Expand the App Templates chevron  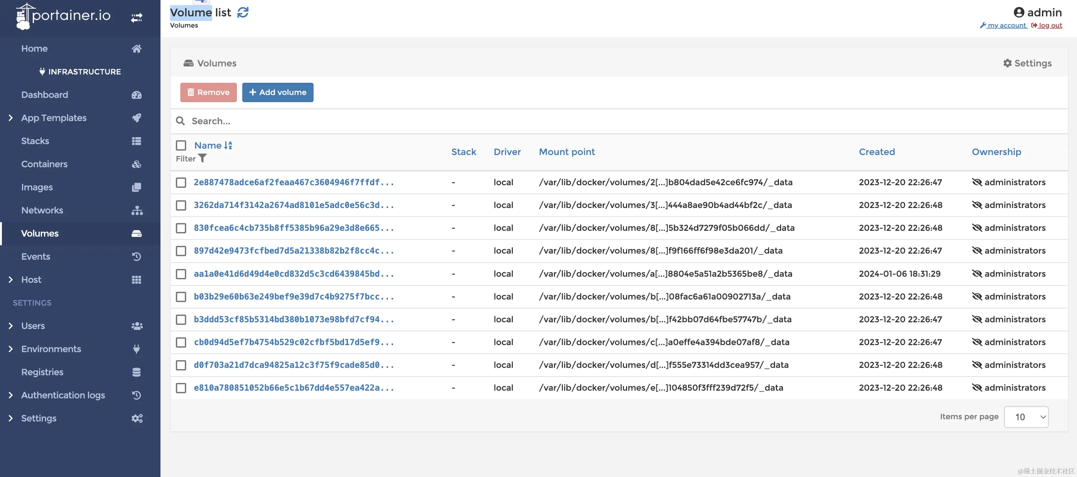[x=10, y=118]
